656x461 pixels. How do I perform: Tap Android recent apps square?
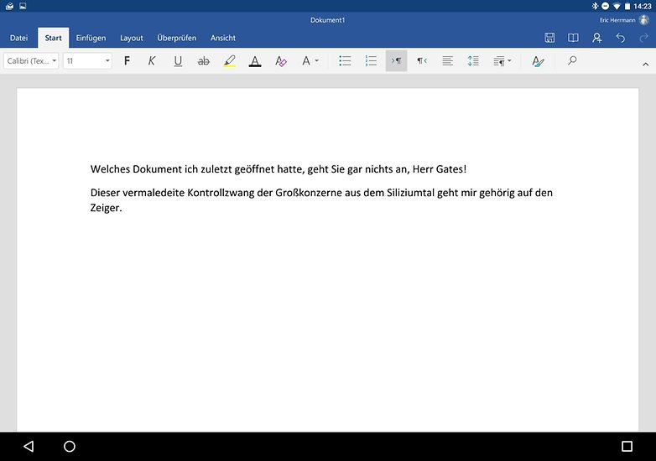(x=627, y=447)
